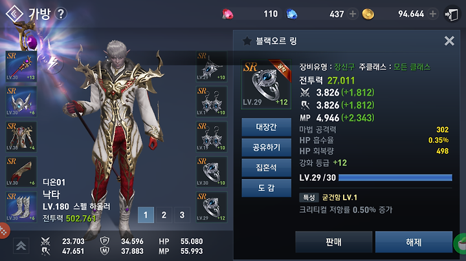This screenshot has width=466, height=261.
Task: Select the SR ring slot LV.30 +10
Action: (x=211, y=172)
